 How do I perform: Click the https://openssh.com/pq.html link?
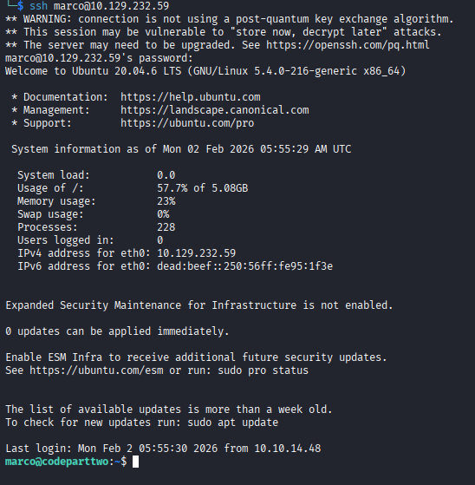[x=348, y=45]
